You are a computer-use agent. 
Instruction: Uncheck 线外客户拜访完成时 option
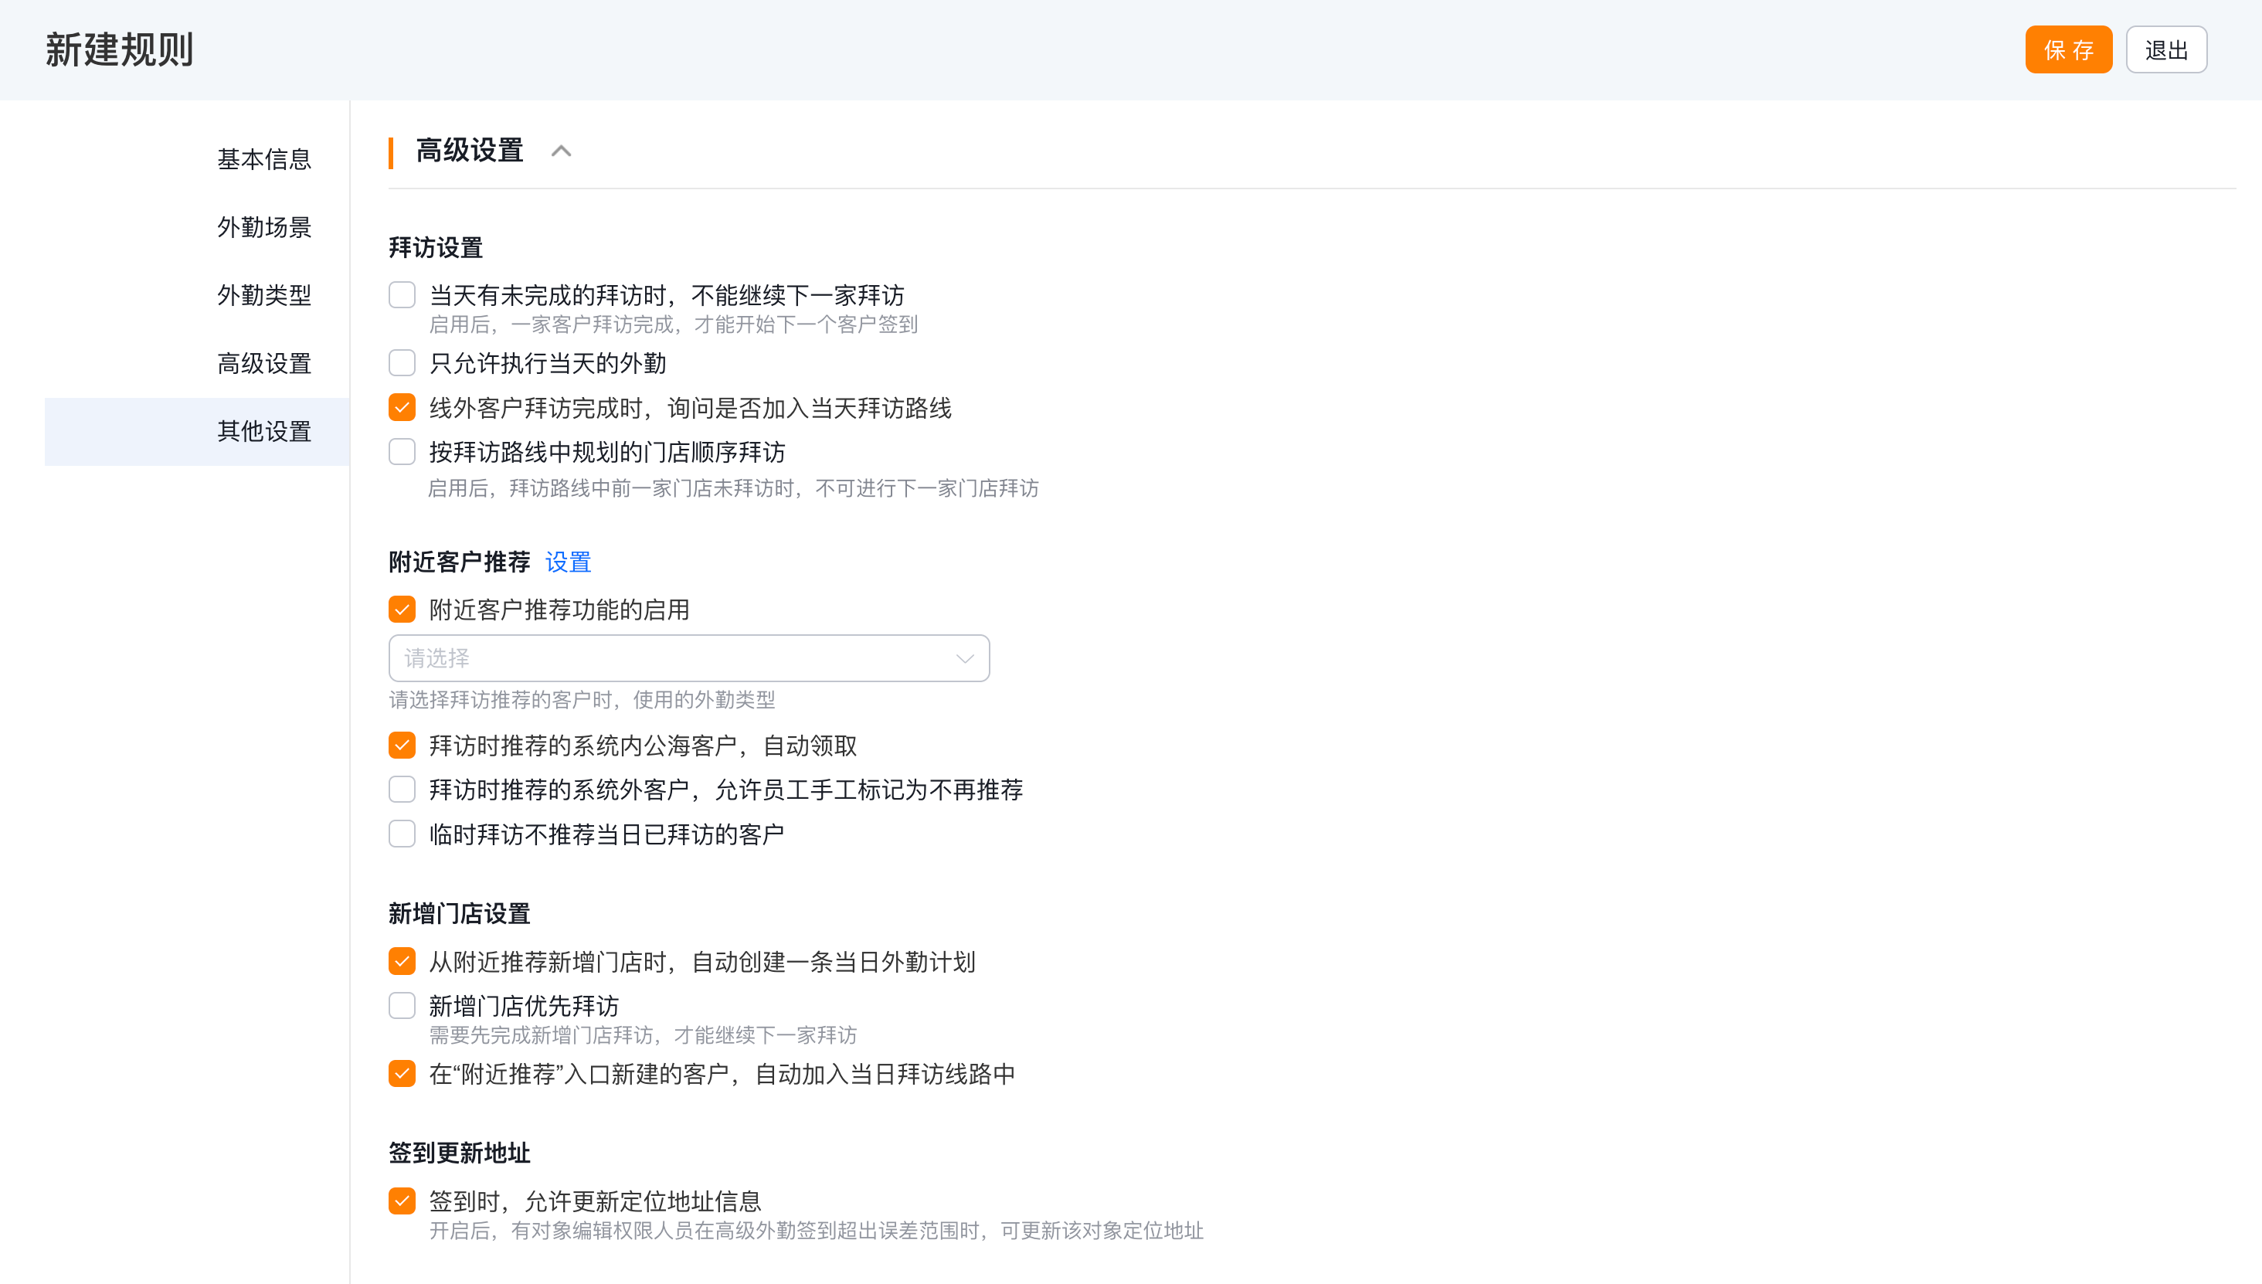pos(402,407)
